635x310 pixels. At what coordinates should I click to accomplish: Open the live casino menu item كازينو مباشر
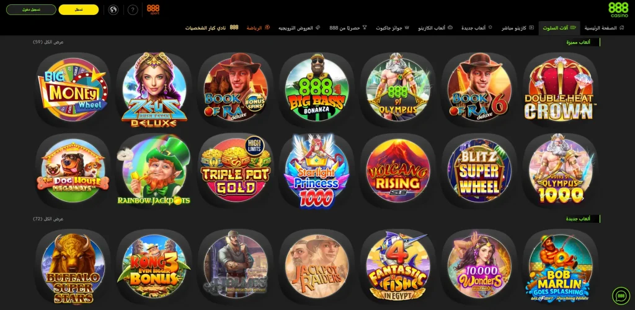tap(518, 28)
